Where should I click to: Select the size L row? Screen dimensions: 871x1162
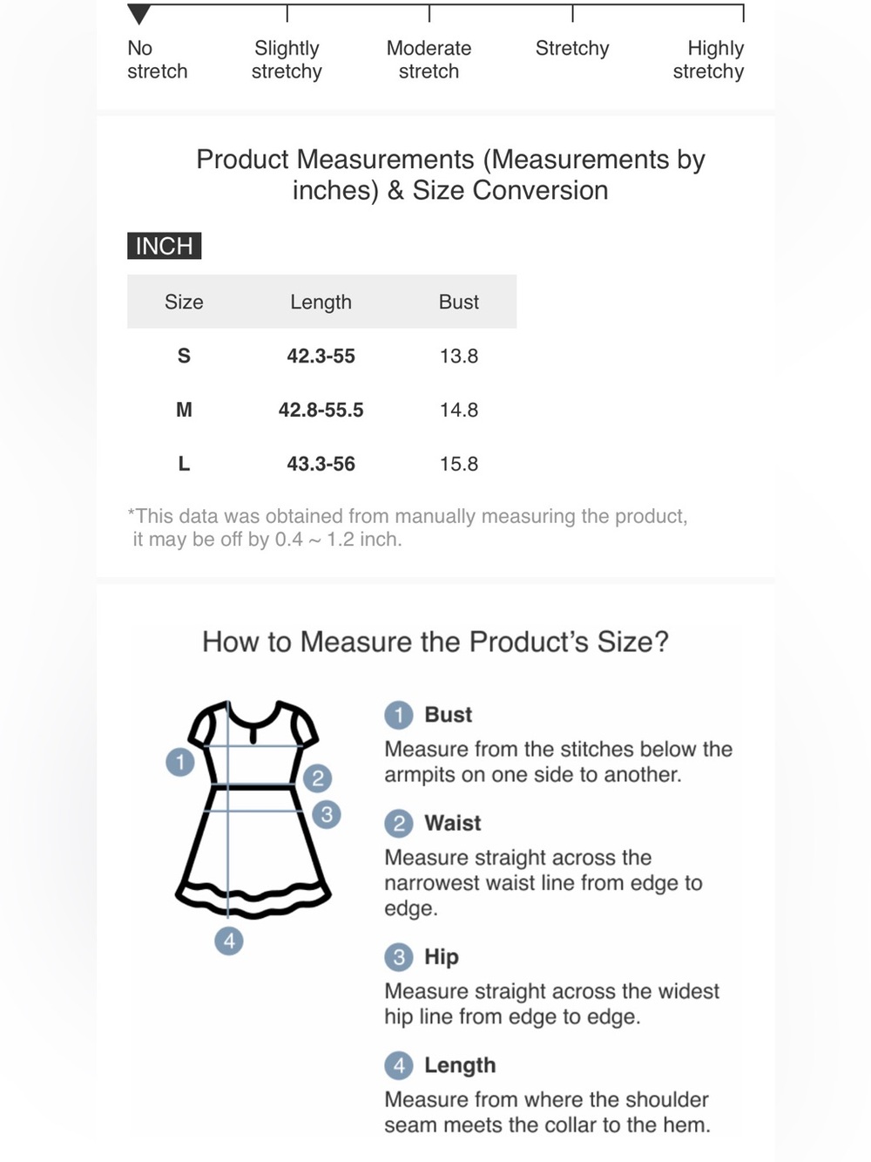tap(321, 464)
